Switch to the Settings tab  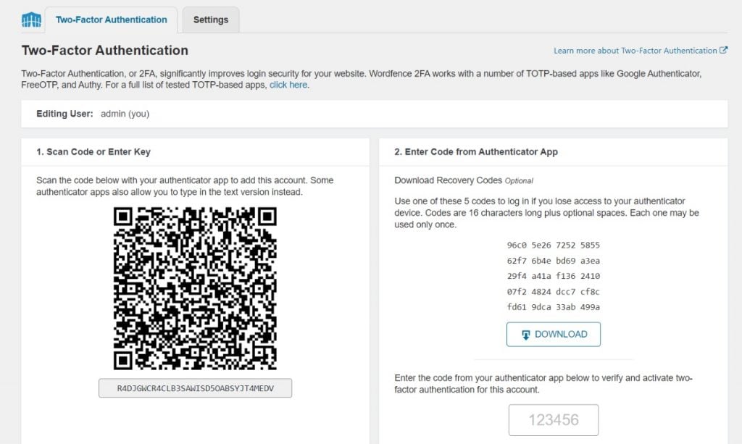(x=211, y=20)
